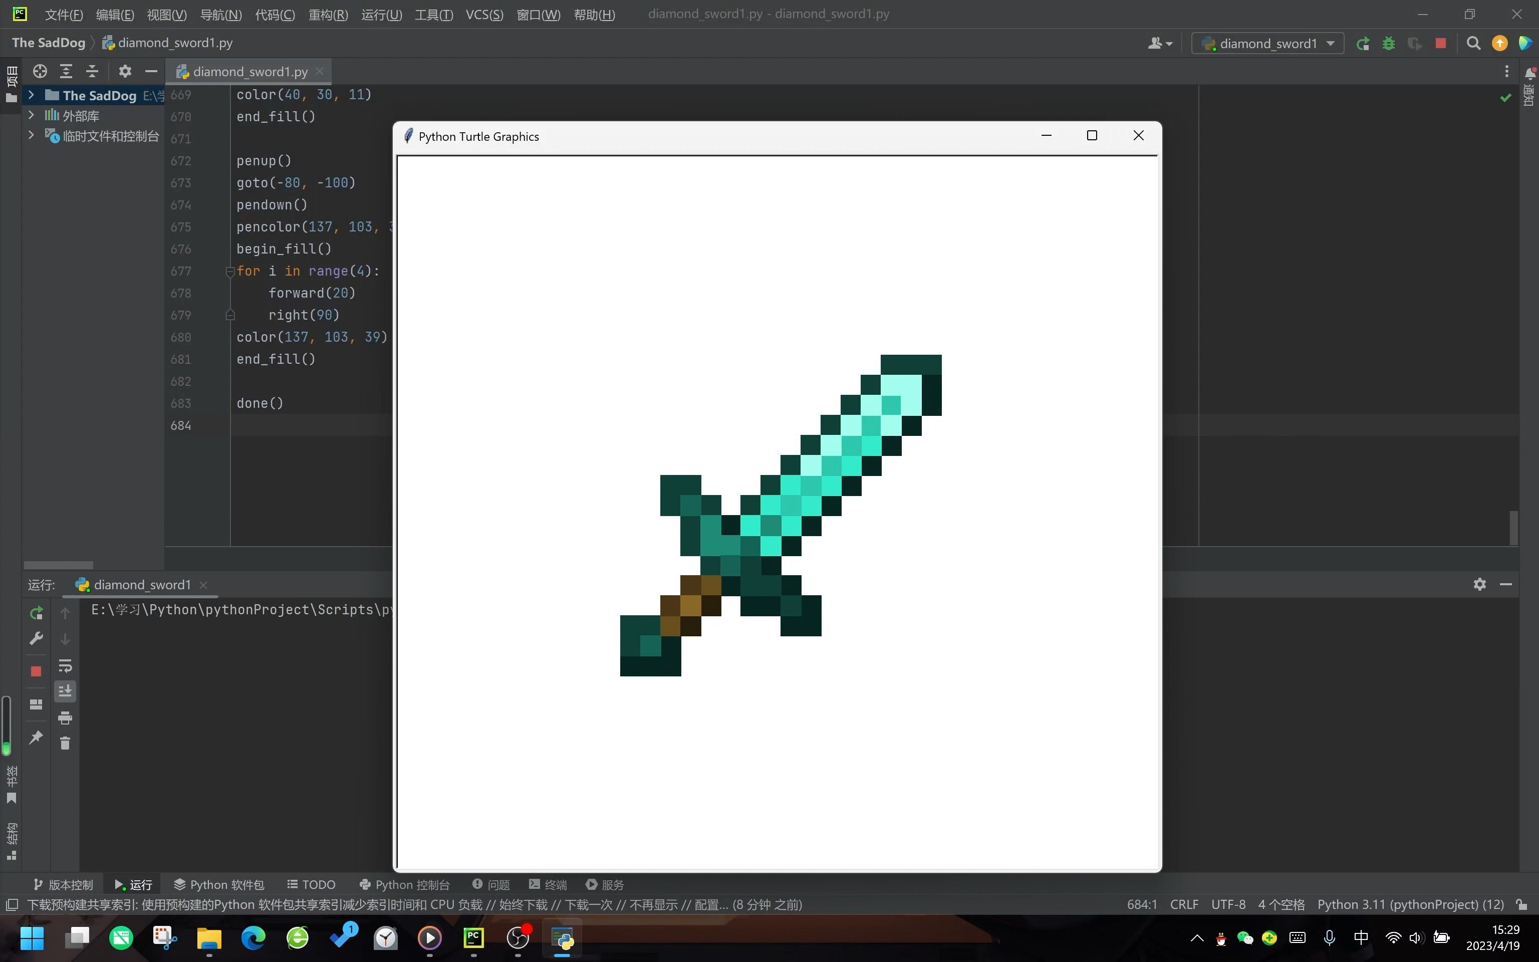Click the sword image in Turtle window
Image resolution: width=1539 pixels, height=962 pixels.
click(781, 516)
